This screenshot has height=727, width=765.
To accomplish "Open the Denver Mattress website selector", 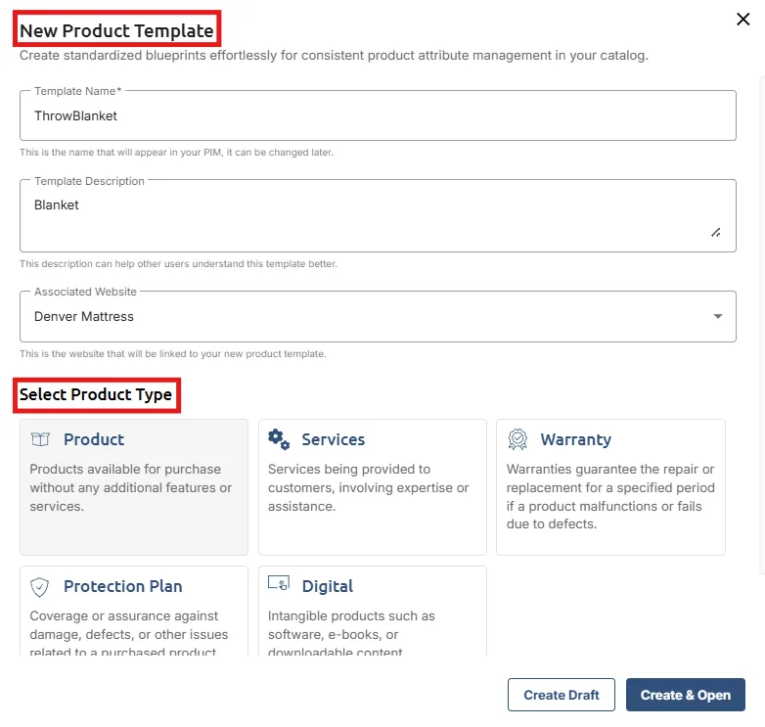I will point(378,317).
